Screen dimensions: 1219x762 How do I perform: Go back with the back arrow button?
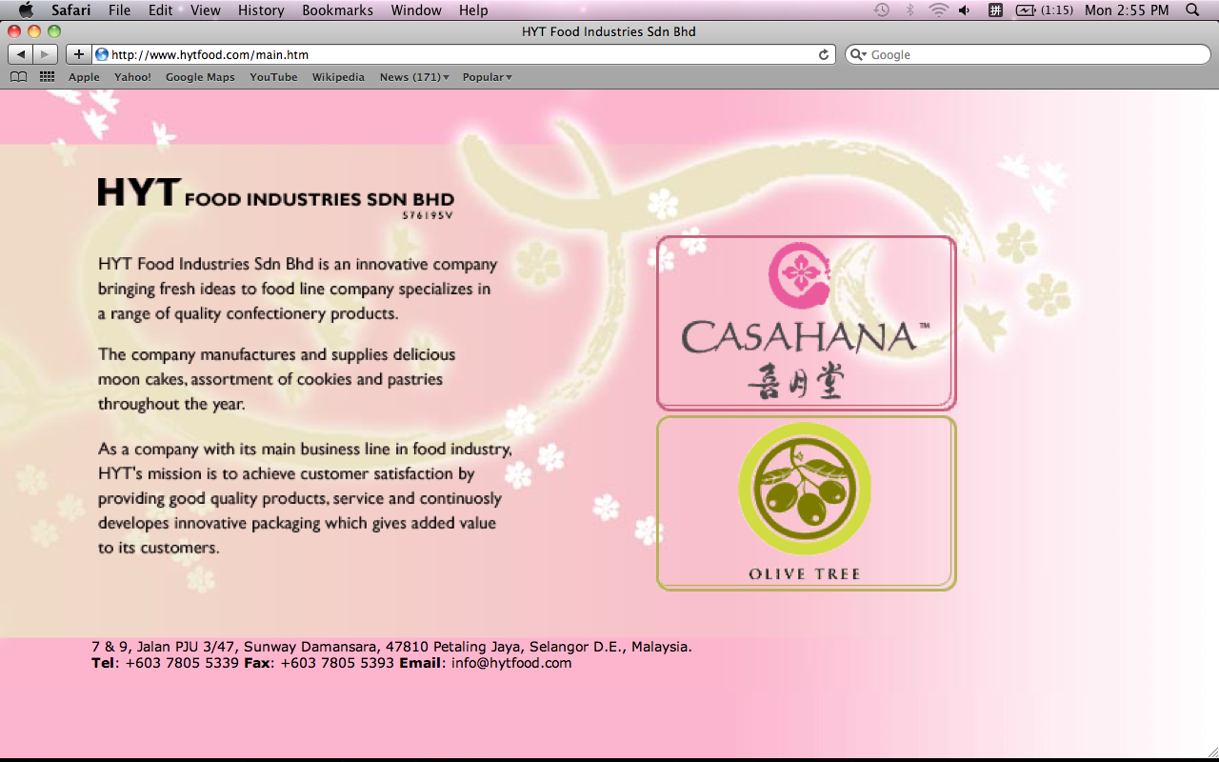click(21, 54)
